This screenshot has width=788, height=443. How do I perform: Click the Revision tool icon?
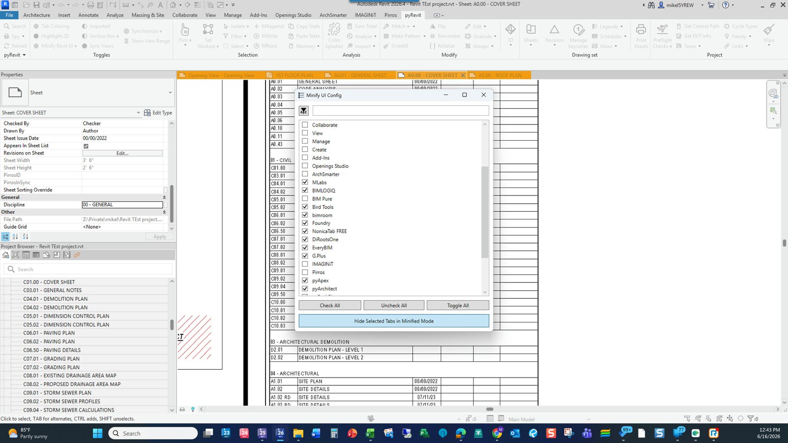point(554,30)
